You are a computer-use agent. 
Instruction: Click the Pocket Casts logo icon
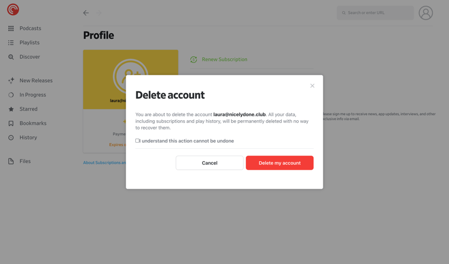pyautogui.click(x=13, y=9)
